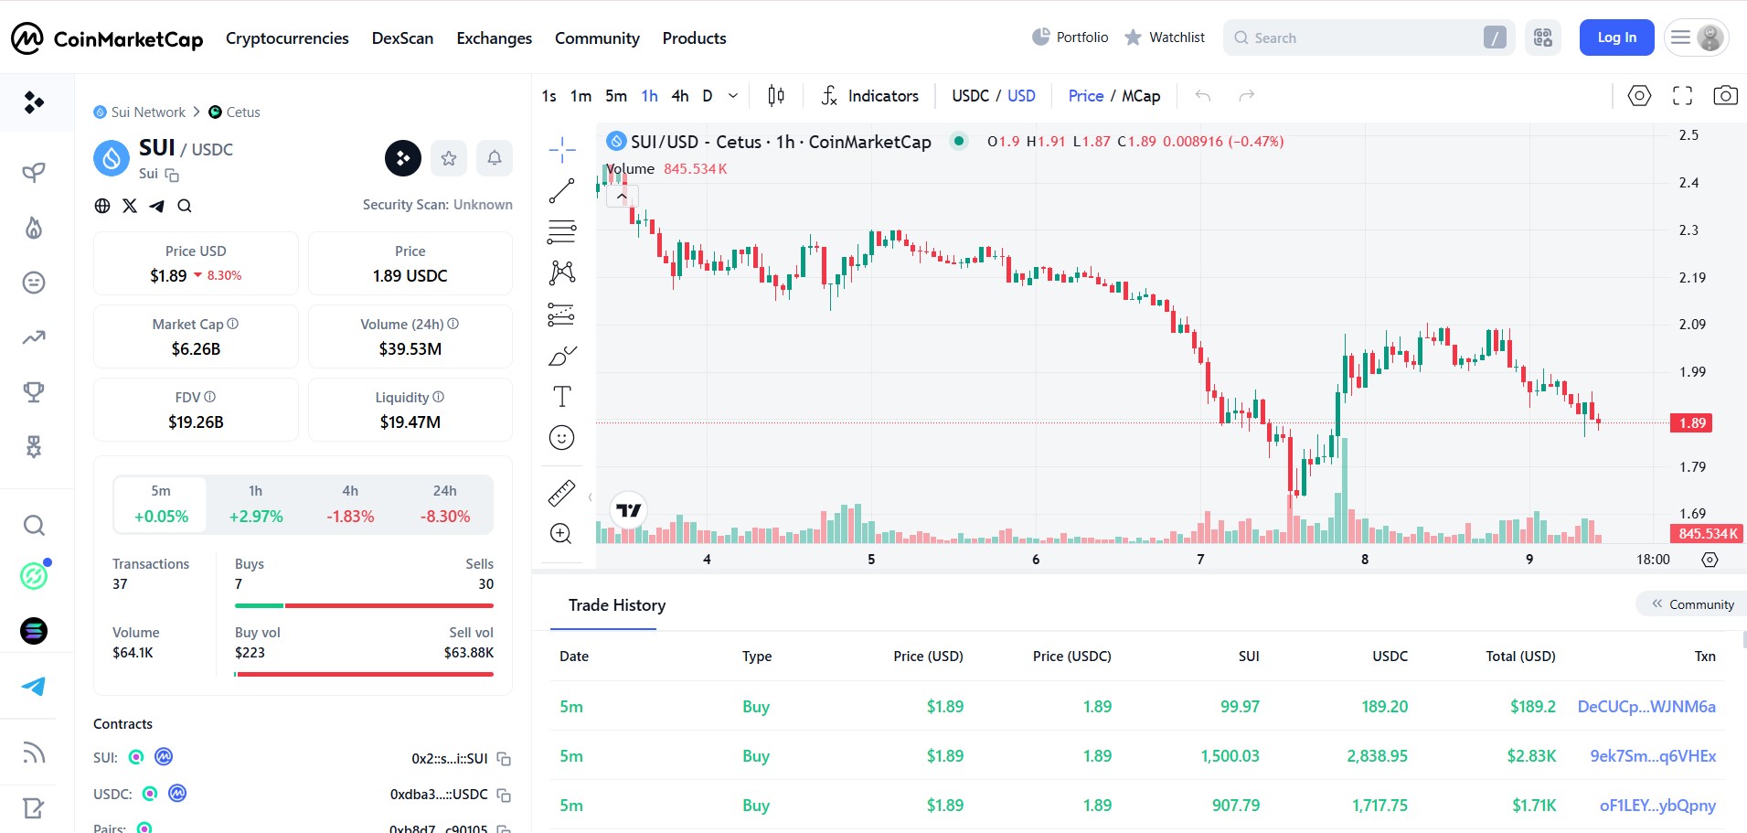Add SUI to watchlist with star icon

[449, 158]
